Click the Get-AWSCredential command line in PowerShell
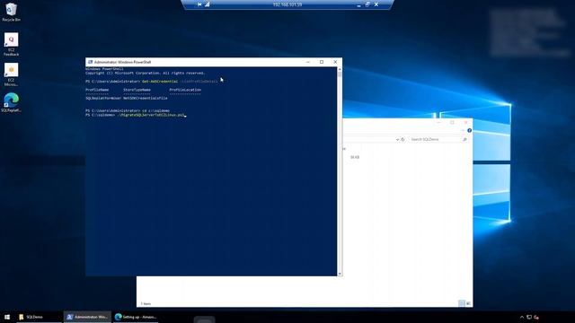Viewport: 575px width, 323px height. click(x=152, y=82)
